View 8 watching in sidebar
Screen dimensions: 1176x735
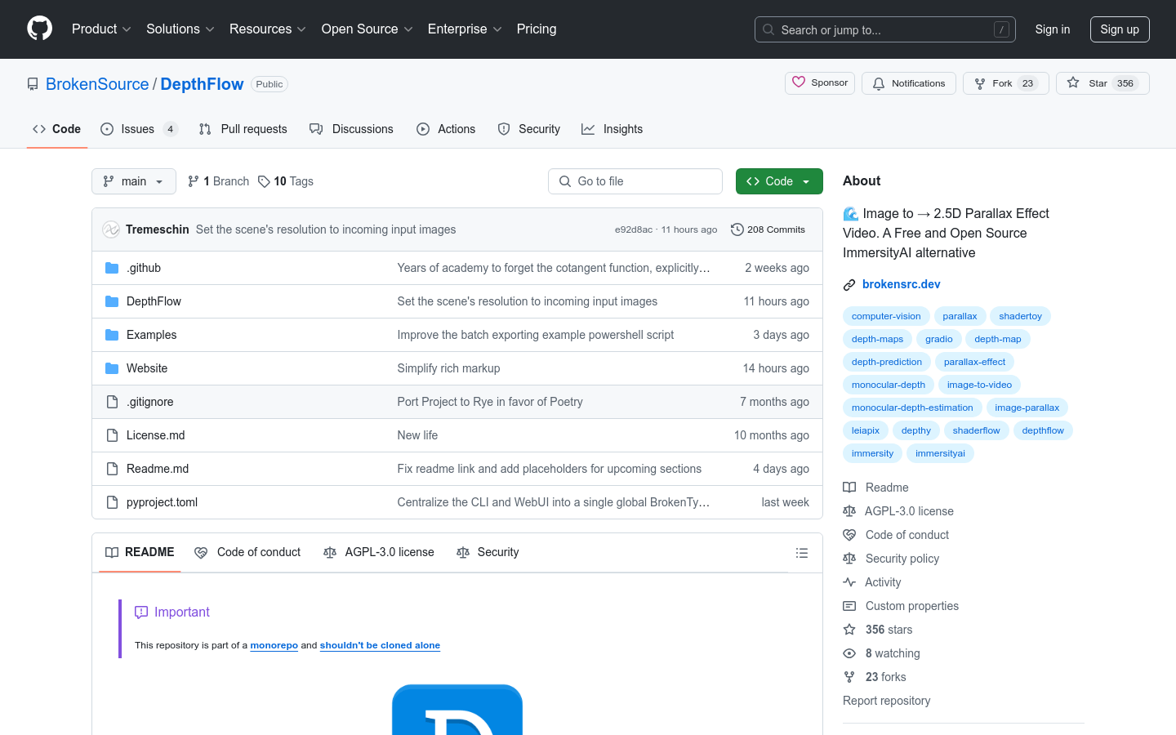882,653
